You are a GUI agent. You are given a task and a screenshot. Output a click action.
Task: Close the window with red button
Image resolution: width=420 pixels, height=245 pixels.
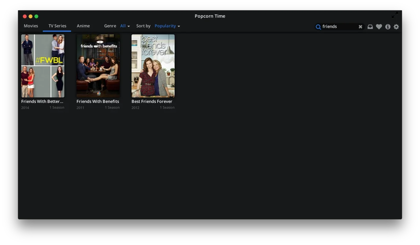pyautogui.click(x=25, y=16)
